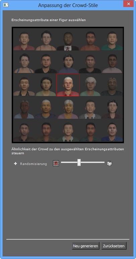Click Neu generieren button

coord(86,246)
